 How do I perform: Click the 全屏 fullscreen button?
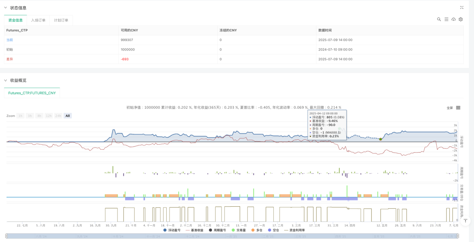pos(450,108)
